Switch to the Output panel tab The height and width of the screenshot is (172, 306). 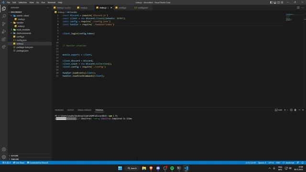pos(71,110)
